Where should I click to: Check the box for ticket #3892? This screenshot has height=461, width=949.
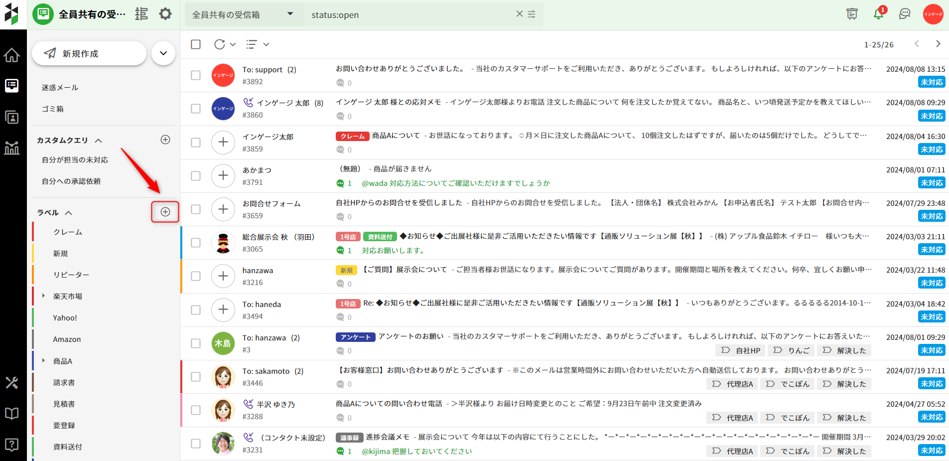coord(196,75)
